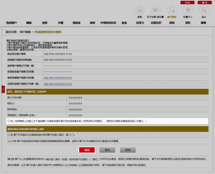This screenshot has height=174, width=215.
Task: Open the 定期存款賬戶號碼 account number link
Action: click(x=58, y=84)
